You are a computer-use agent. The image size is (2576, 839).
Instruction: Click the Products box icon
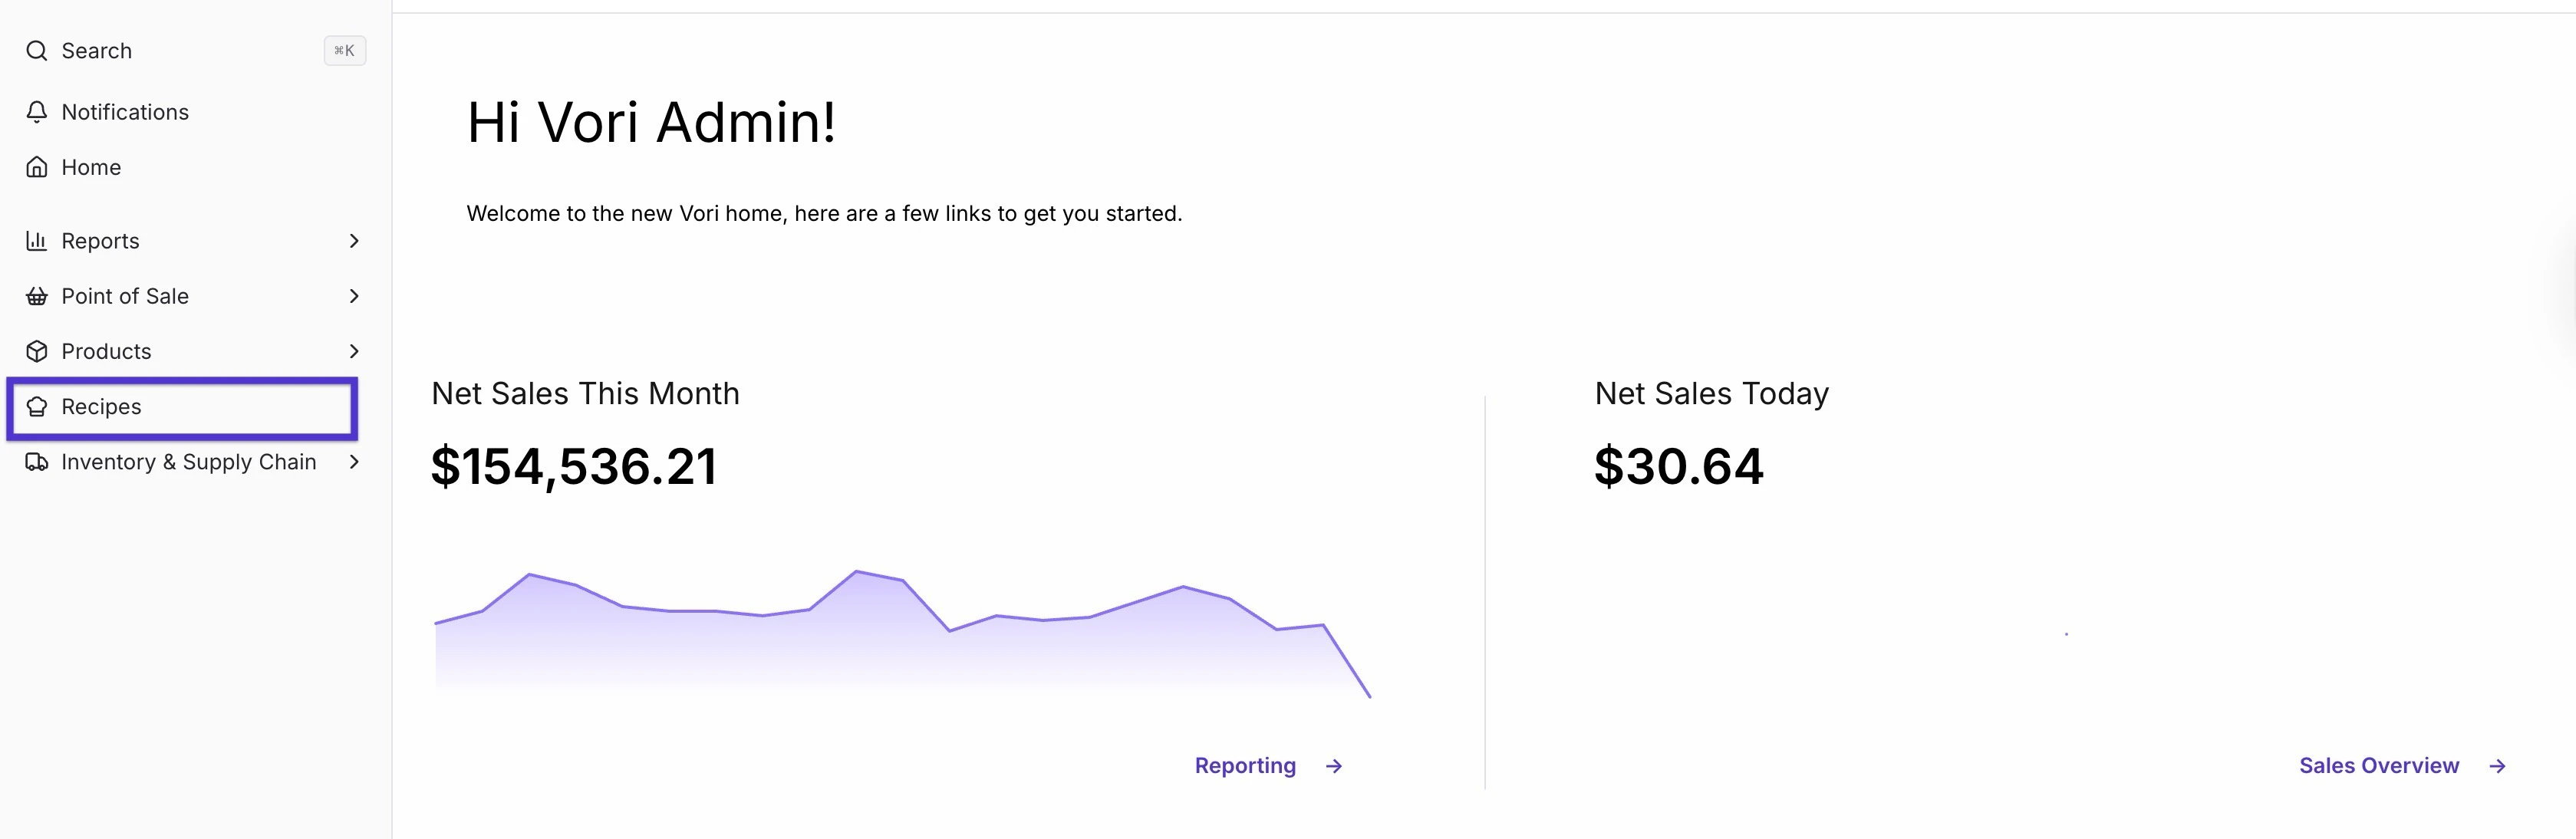(x=37, y=351)
